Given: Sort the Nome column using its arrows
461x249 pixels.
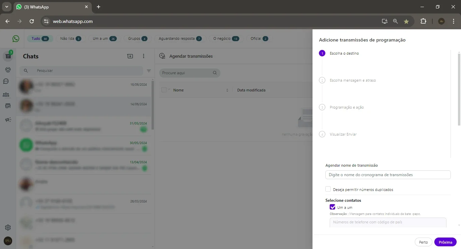Looking at the screenshot, I should (x=227, y=90).
